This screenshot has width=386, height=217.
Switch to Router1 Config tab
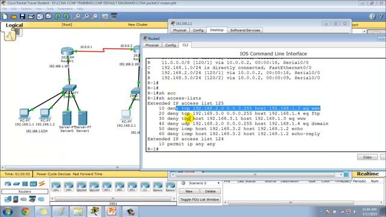[170, 45]
